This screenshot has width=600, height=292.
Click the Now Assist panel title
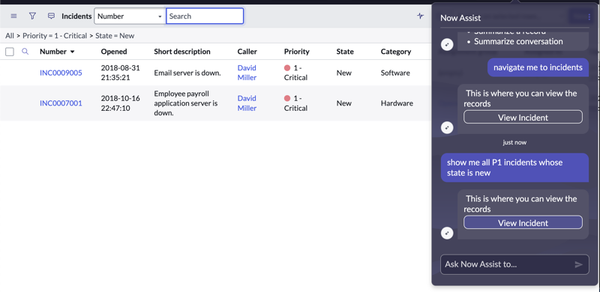click(460, 18)
